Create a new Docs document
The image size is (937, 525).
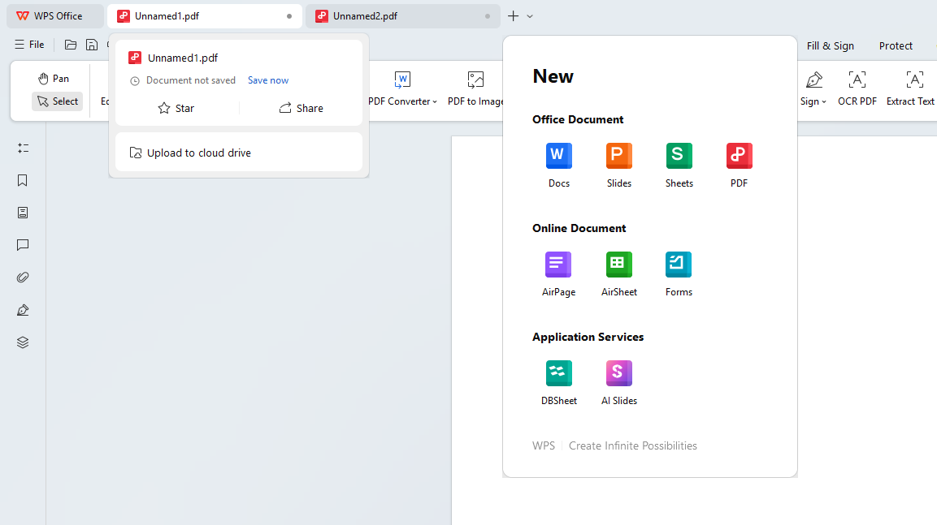coord(559,166)
